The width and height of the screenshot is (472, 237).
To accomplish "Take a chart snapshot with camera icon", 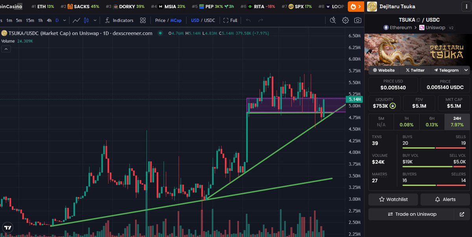I will [358, 20].
